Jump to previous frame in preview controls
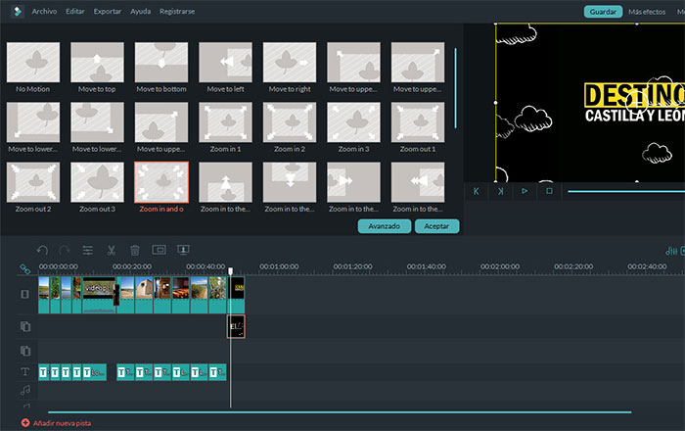This screenshot has width=685, height=431. [x=477, y=191]
